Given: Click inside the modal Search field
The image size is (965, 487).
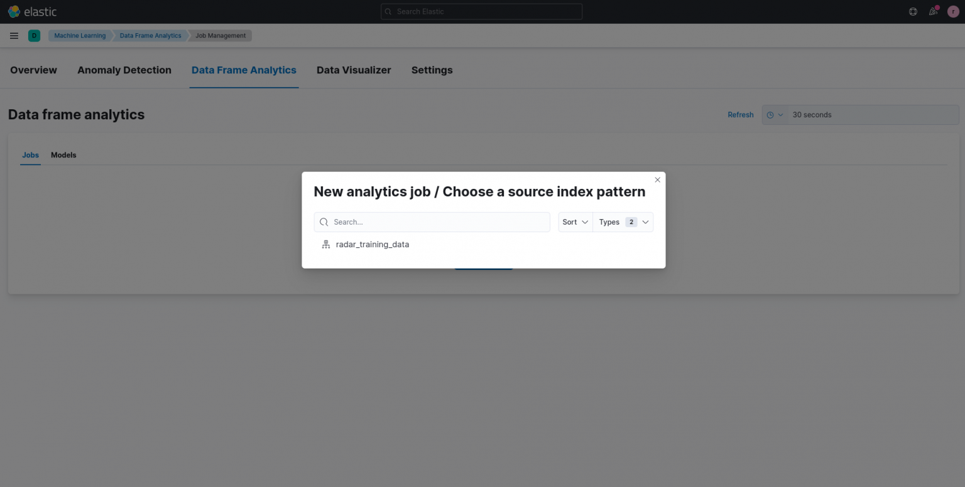Looking at the screenshot, I should coord(433,222).
